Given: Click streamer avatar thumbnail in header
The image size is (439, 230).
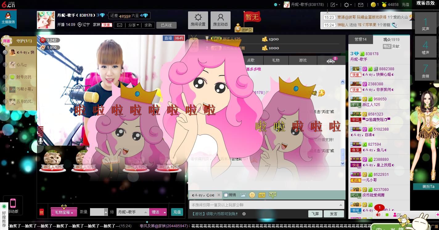Looking at the screenshot, I should coord(46,20).
